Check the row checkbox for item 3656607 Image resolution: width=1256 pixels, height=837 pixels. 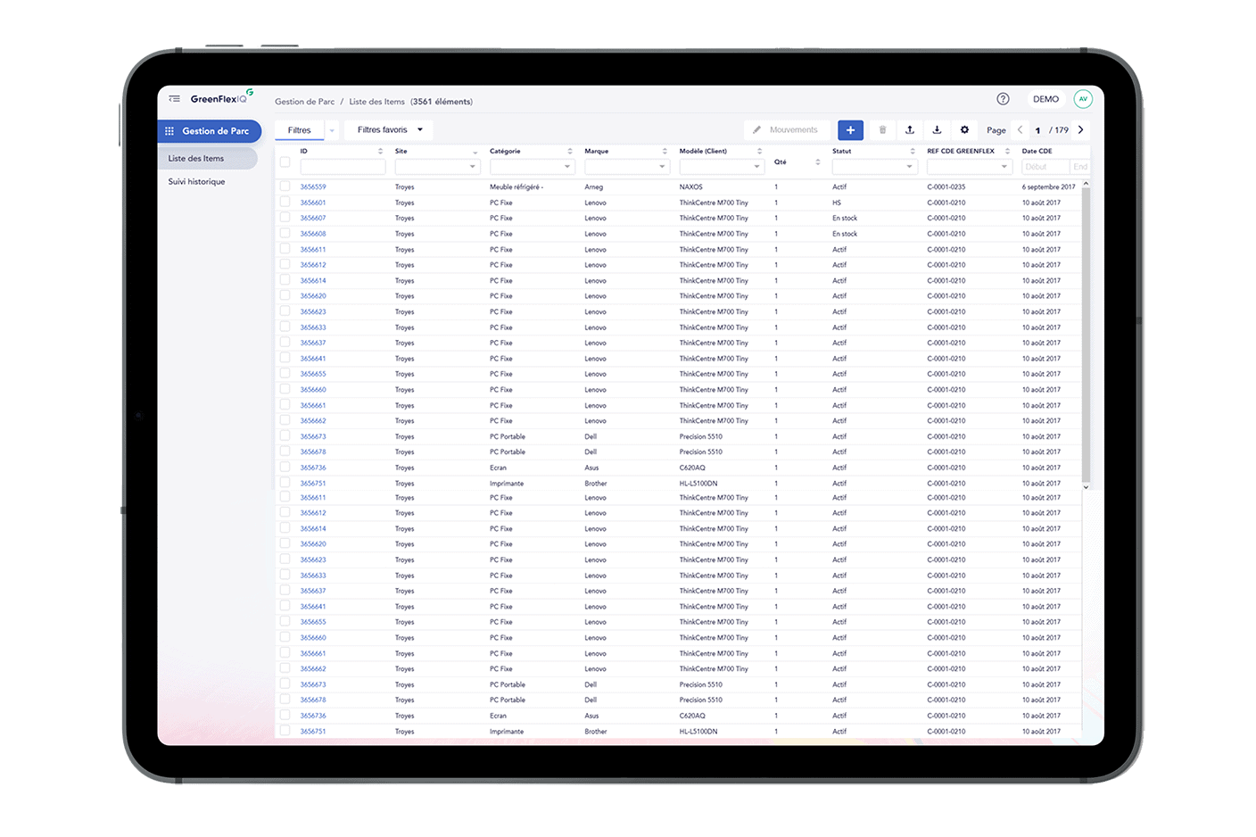coord(285,218)
